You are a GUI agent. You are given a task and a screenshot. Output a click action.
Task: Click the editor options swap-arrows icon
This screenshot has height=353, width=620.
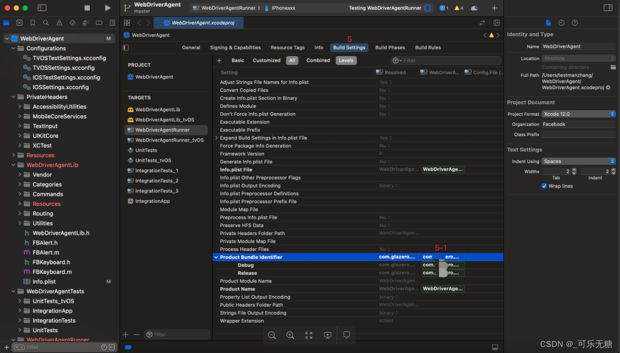pyautogui.click(x=482, y=23)
